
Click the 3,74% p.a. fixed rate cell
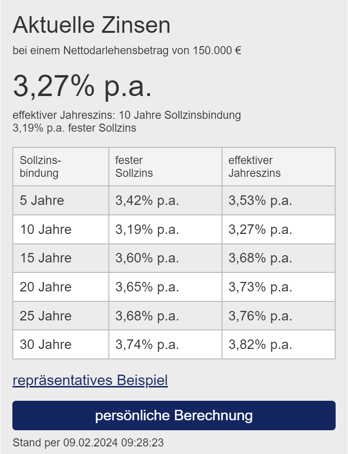click(147, 345)
